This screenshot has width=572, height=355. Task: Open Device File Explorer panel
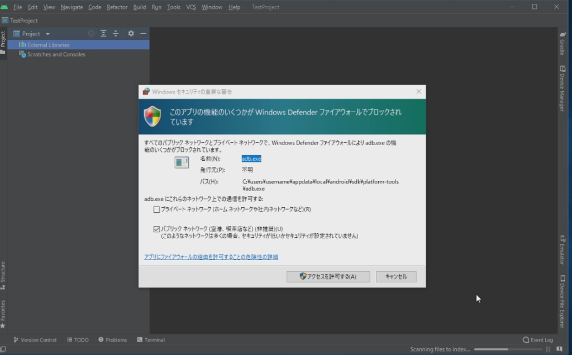[563, 301]
